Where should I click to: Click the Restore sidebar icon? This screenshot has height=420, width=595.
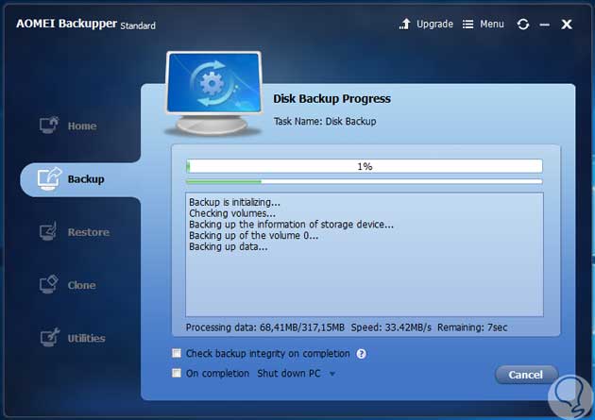point(48,231)
